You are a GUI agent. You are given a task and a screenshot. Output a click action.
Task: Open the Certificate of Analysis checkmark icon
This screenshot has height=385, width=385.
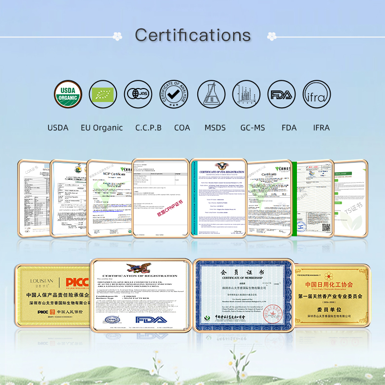(x=174, y=94)
